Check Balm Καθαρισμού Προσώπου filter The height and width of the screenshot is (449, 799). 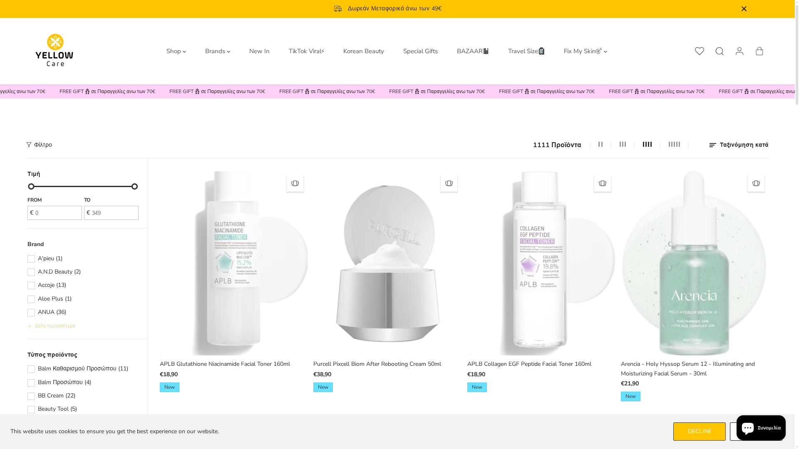pyautogui.click(x=31, y=369)
